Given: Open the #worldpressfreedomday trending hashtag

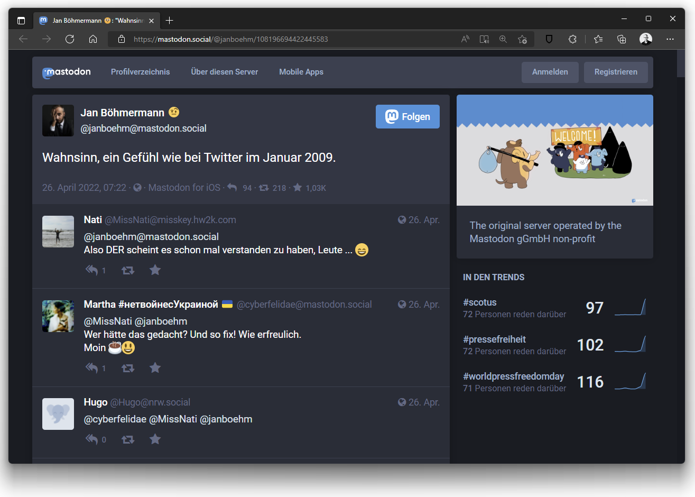Looking at the screenshot, I should tap(514, 376).
